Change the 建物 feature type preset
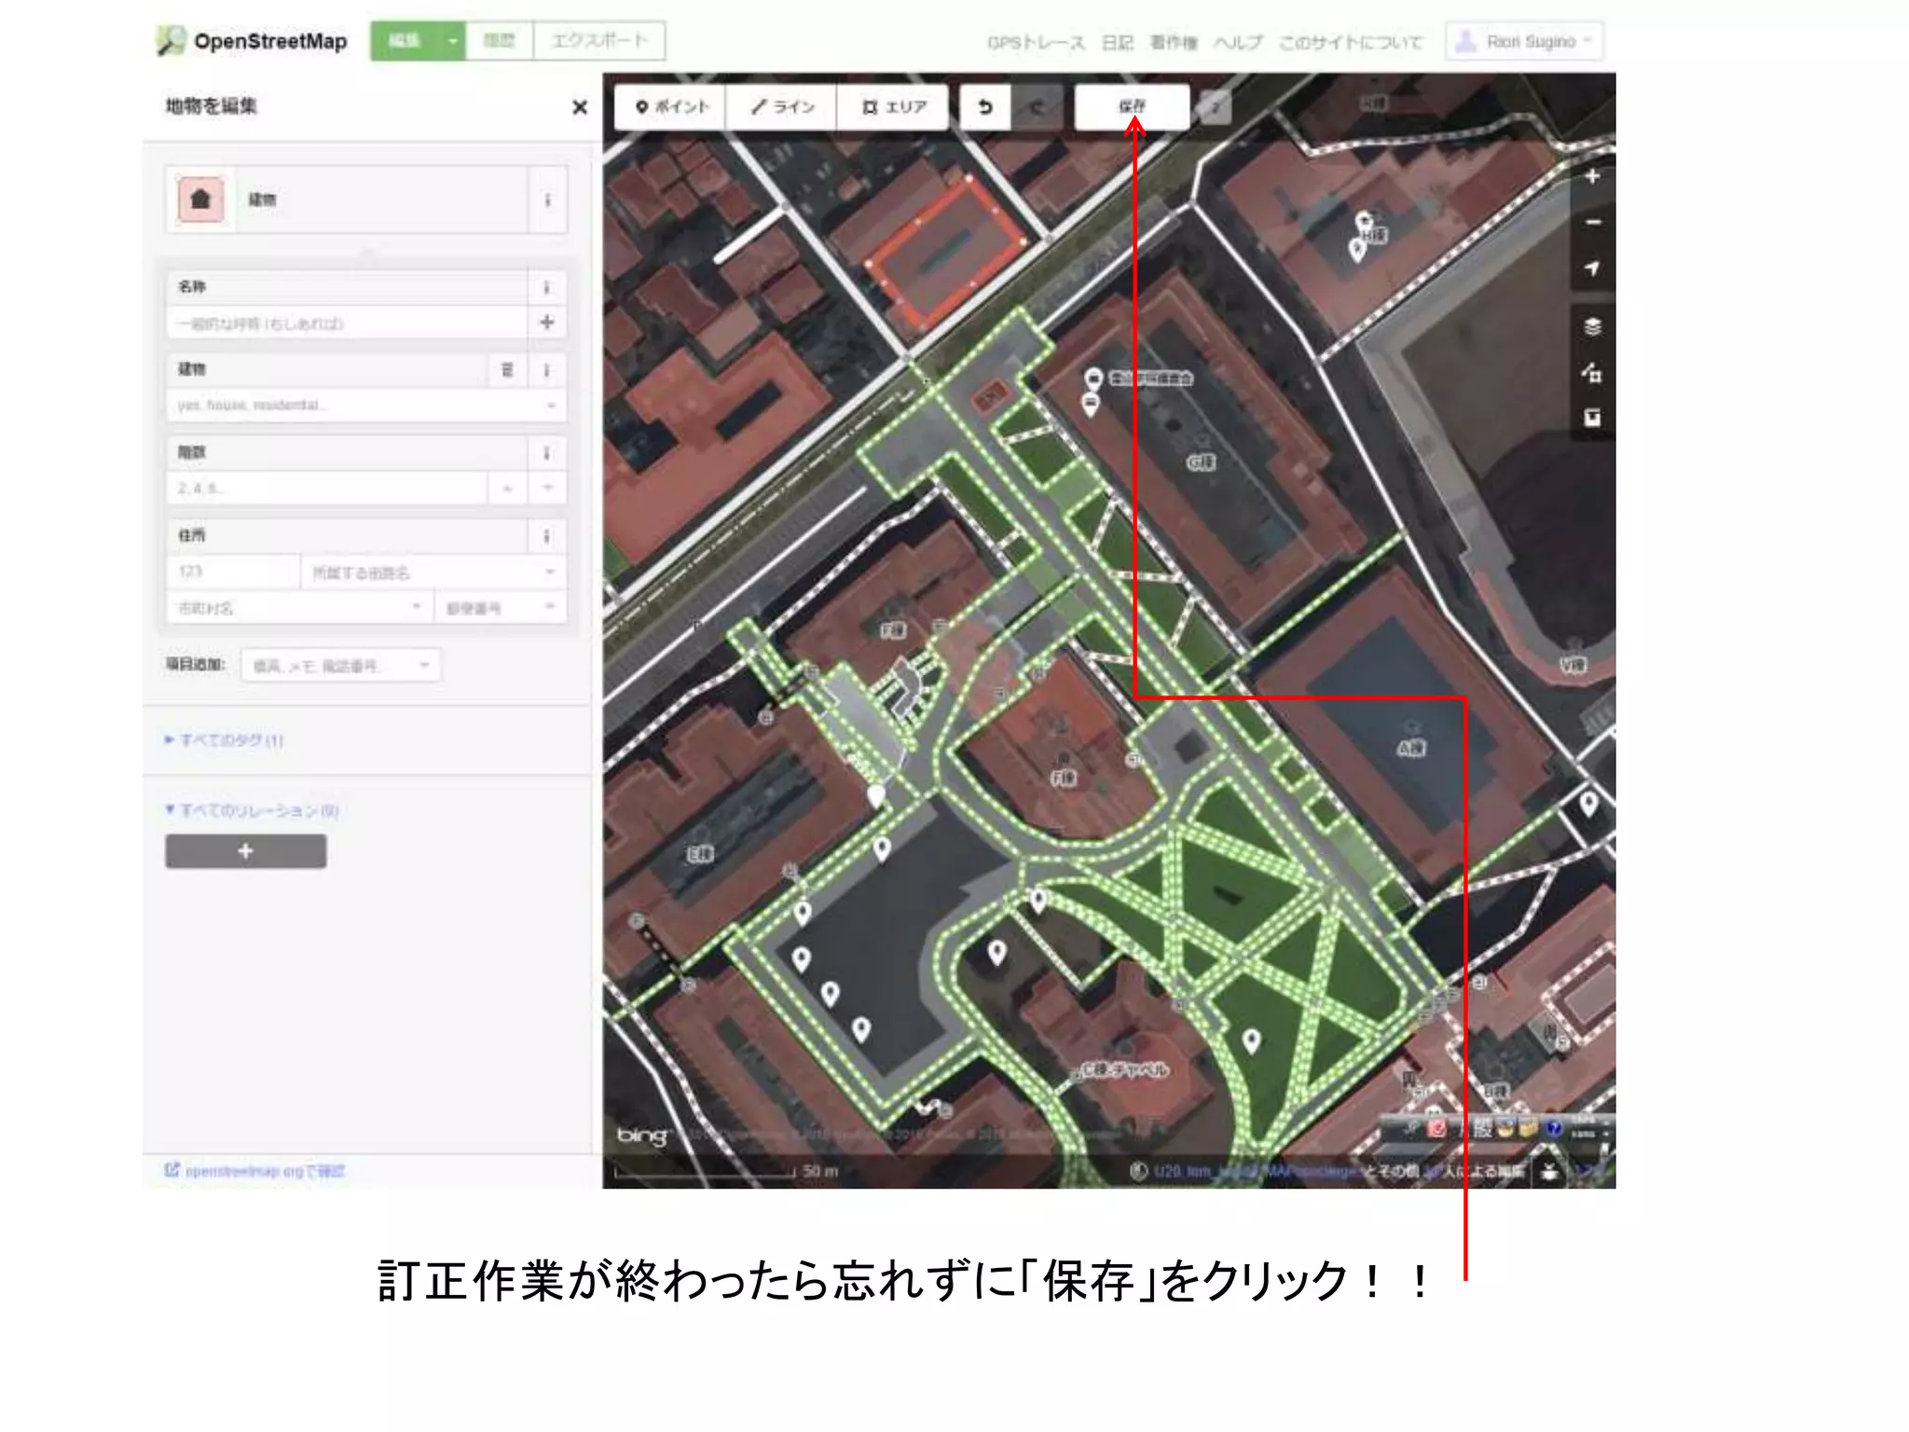 click(x=380, y=200)
